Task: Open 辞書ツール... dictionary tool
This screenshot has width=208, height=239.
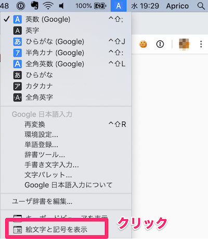Action: point(66,155)
